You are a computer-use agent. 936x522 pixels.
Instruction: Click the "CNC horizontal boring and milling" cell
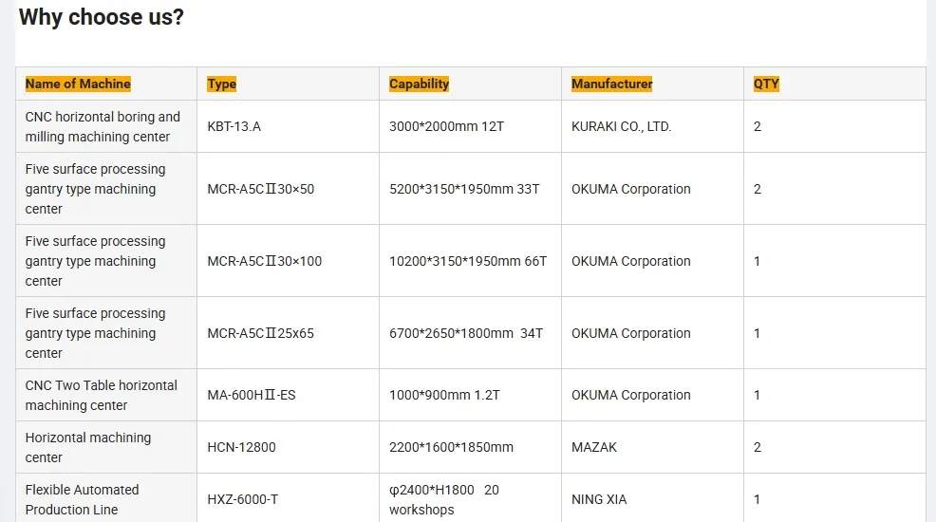[x=103, y=127]
